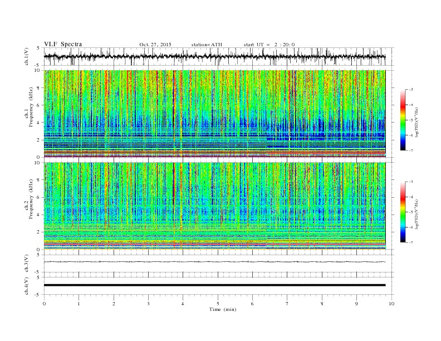Click the thick black ch.4 trace
Screen dimensions: 441x341
pos(214,285)
